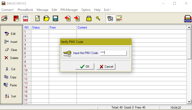
Task: Click the scrollbar down arrow
Action: tap(189, 102)
